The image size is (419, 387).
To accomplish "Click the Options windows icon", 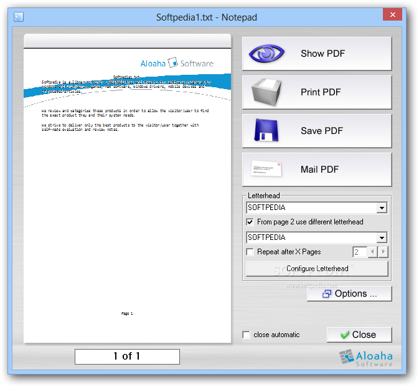I will [x=326, y=294].
